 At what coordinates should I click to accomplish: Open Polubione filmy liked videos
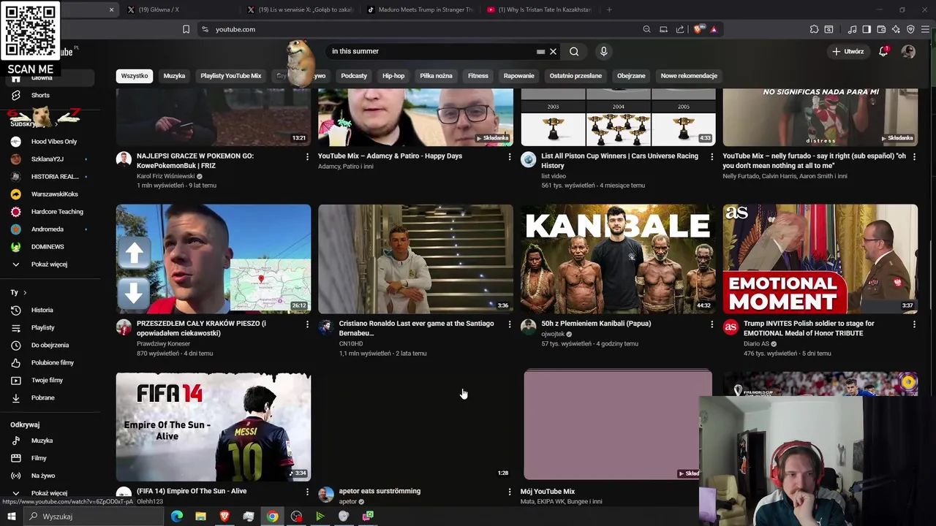point(52,362)
